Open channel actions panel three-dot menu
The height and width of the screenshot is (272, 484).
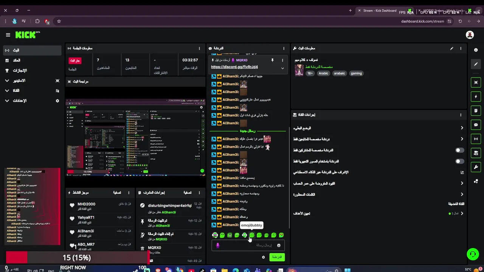(461, 115)
